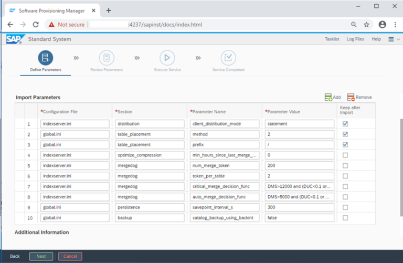Click the catalog_backup_using_backint value field
403x263 pixels.
coord(299,218)
